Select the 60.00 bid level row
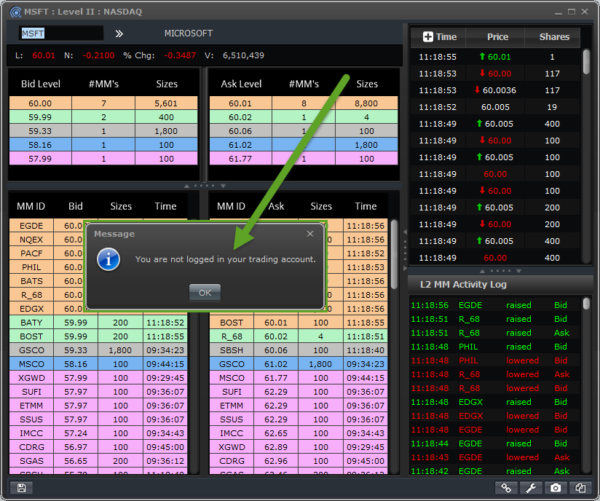The width and height of the screenshot is (600, 501). 103,103
